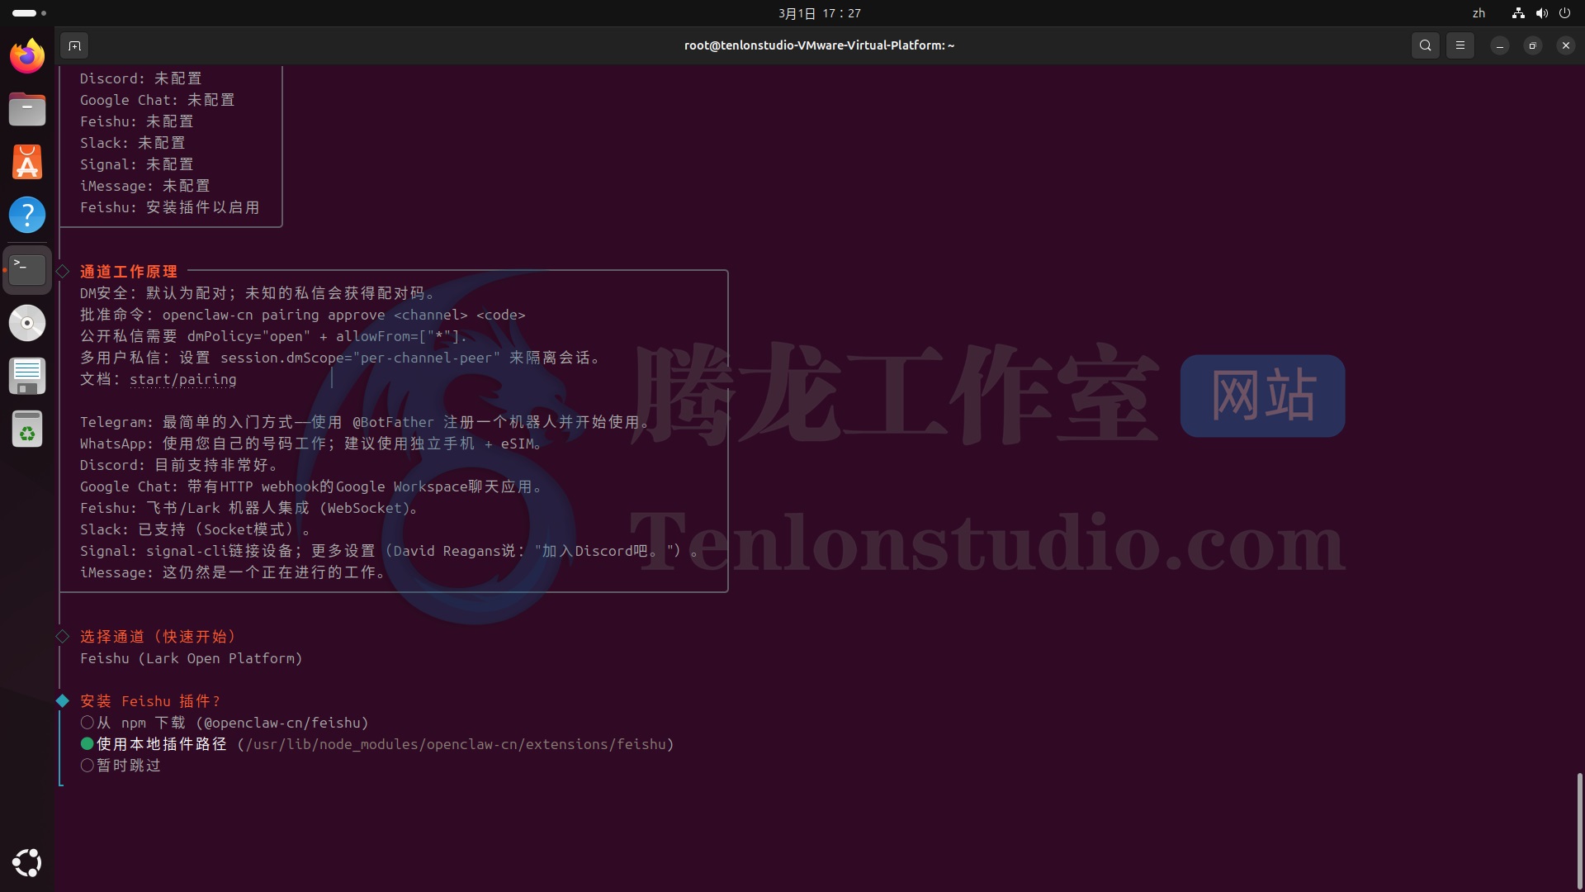The width and height of the screenshot is (1585, 892).
Task: Open system menu via power icon
Action: pyautogui.click(x=1564, y=13)
